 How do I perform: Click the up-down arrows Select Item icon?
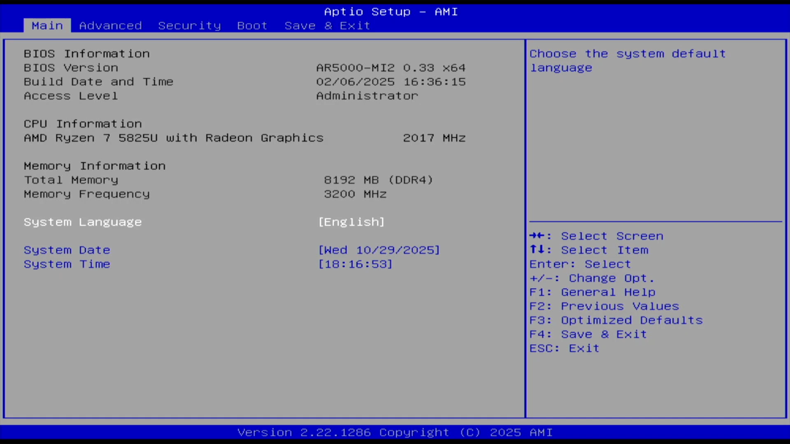[x=537, y=250]
